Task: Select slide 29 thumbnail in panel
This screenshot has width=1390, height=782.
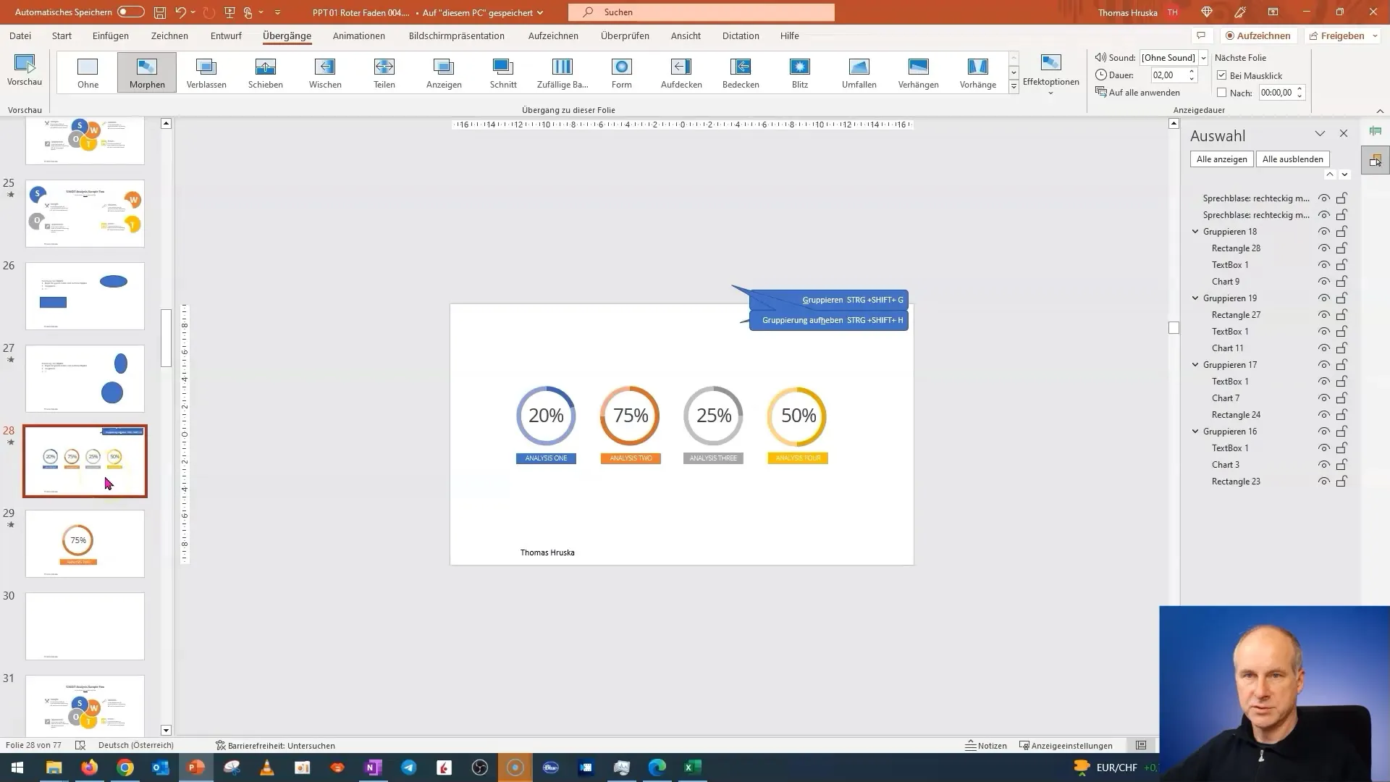Action: pos(85,543)
